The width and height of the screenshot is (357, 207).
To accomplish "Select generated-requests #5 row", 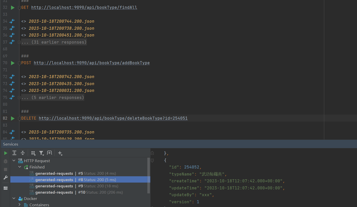I will pyautogui.click(x=79, y=174).
